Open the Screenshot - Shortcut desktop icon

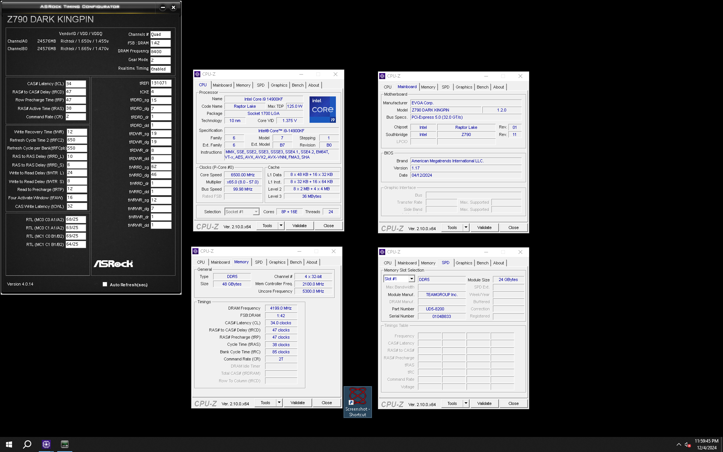(358, 402)
